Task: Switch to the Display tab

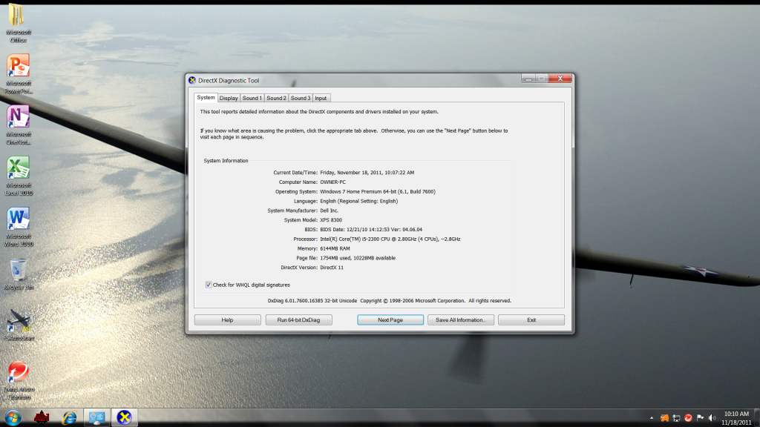Action: (x=229, y=99)
